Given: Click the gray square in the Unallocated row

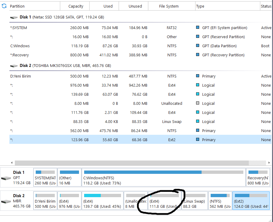Looking at the screenshot, I should [198, 103].
